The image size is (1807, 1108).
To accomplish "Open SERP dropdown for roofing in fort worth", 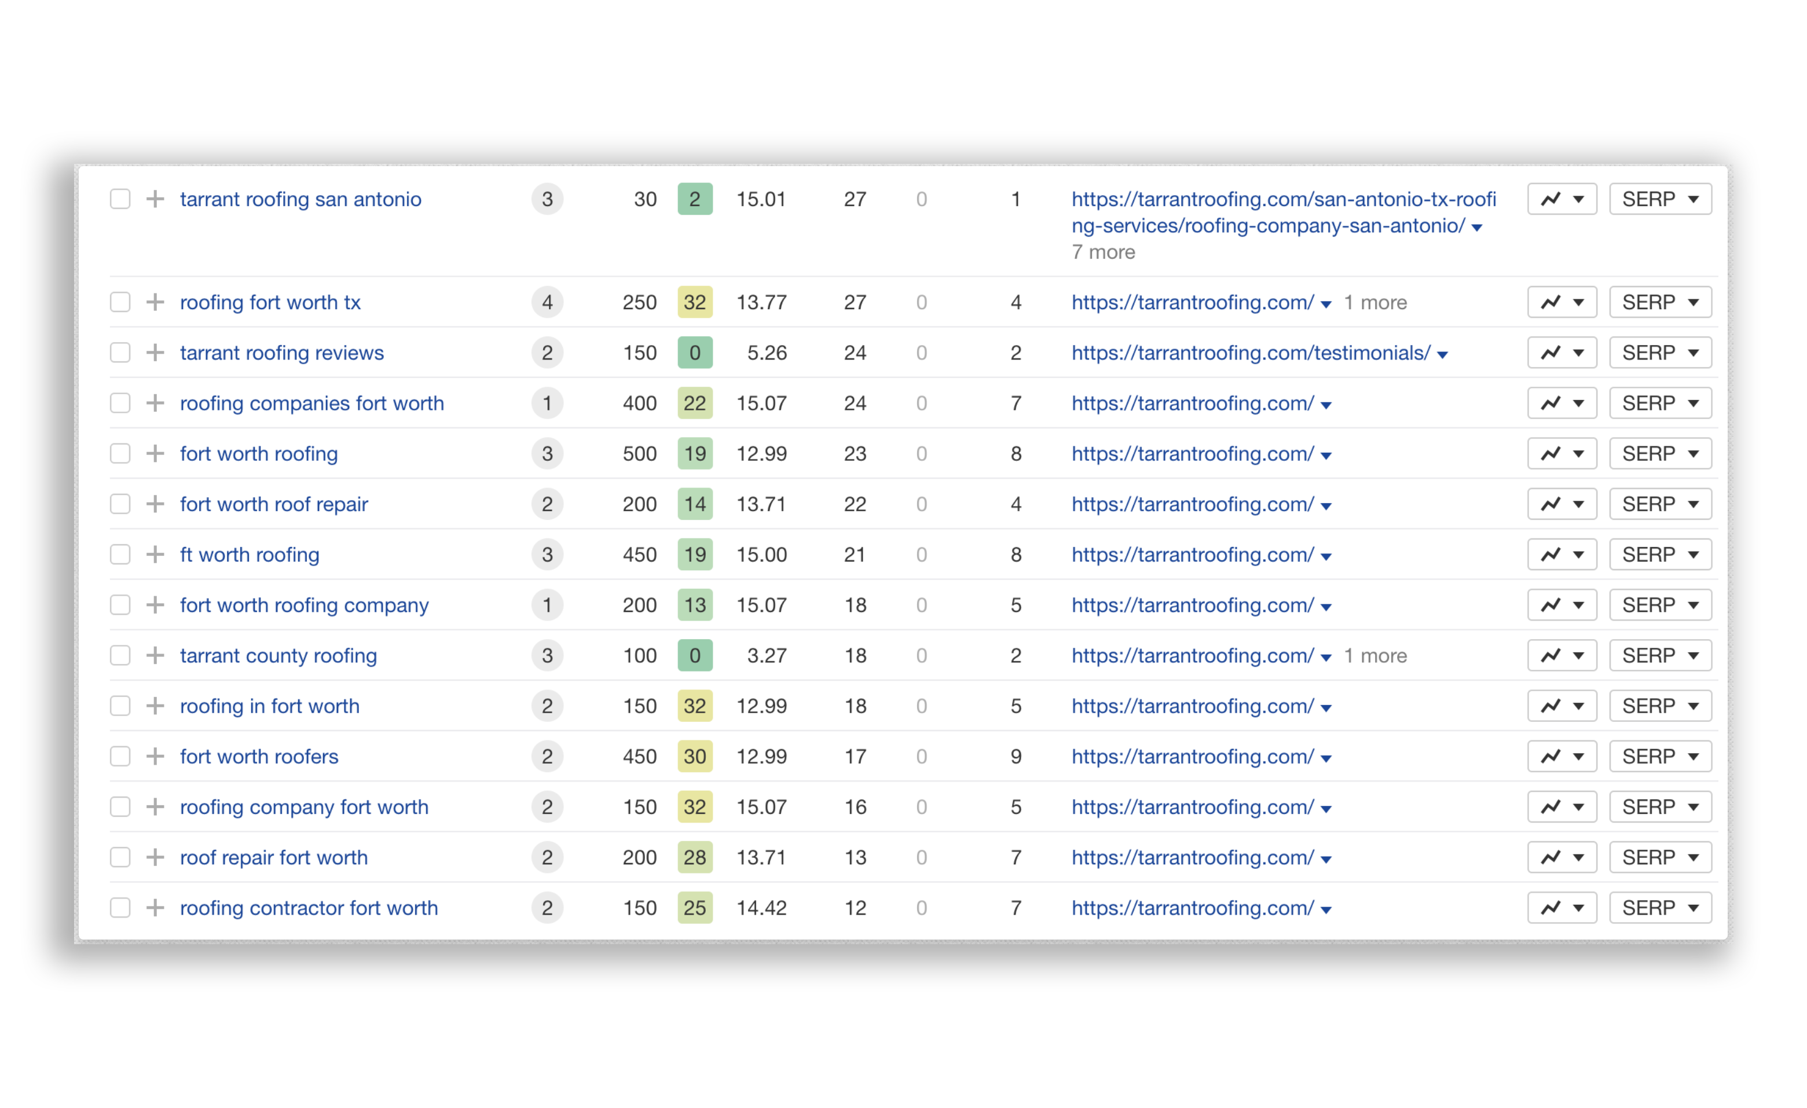I will 1661,706.
